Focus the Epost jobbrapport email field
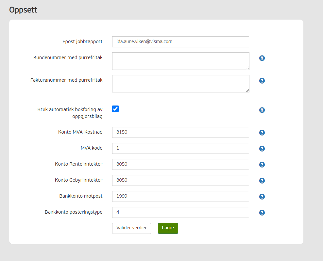The width and height of the screenshot is (323, 261). click(180, 42)
